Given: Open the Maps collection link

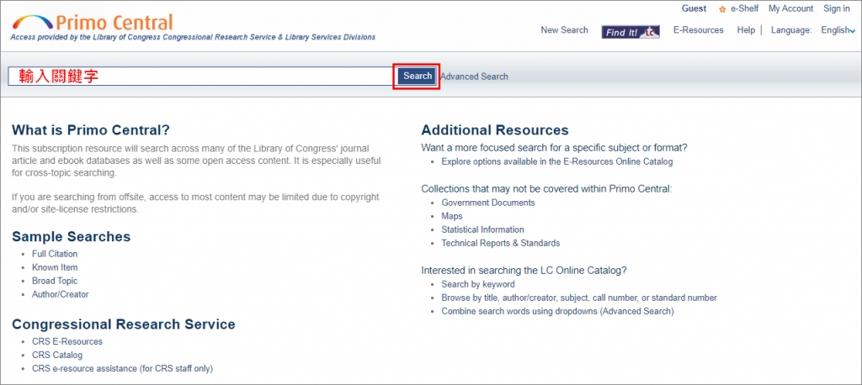Looking at the screenshot, I should 452,216.
